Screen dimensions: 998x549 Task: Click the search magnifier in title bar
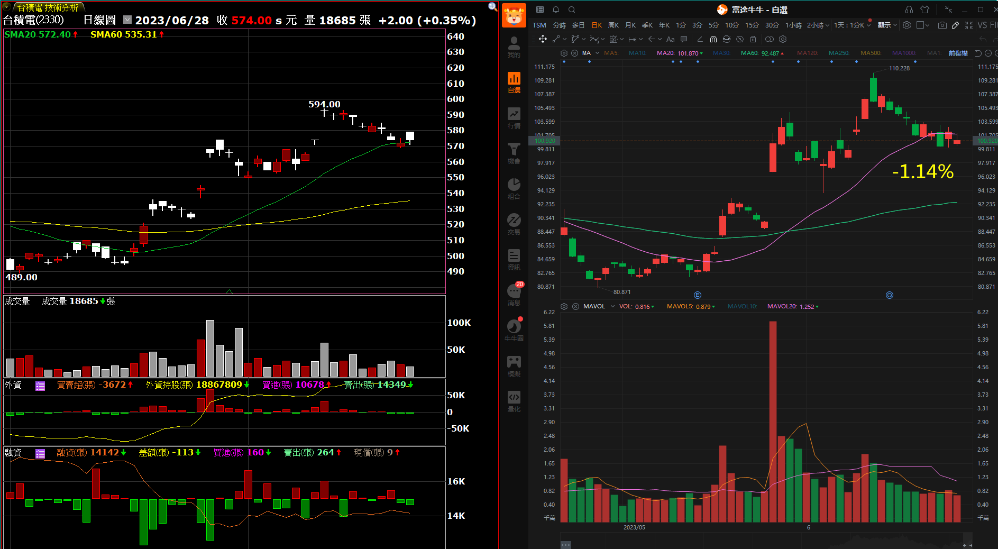click(572, 10)
